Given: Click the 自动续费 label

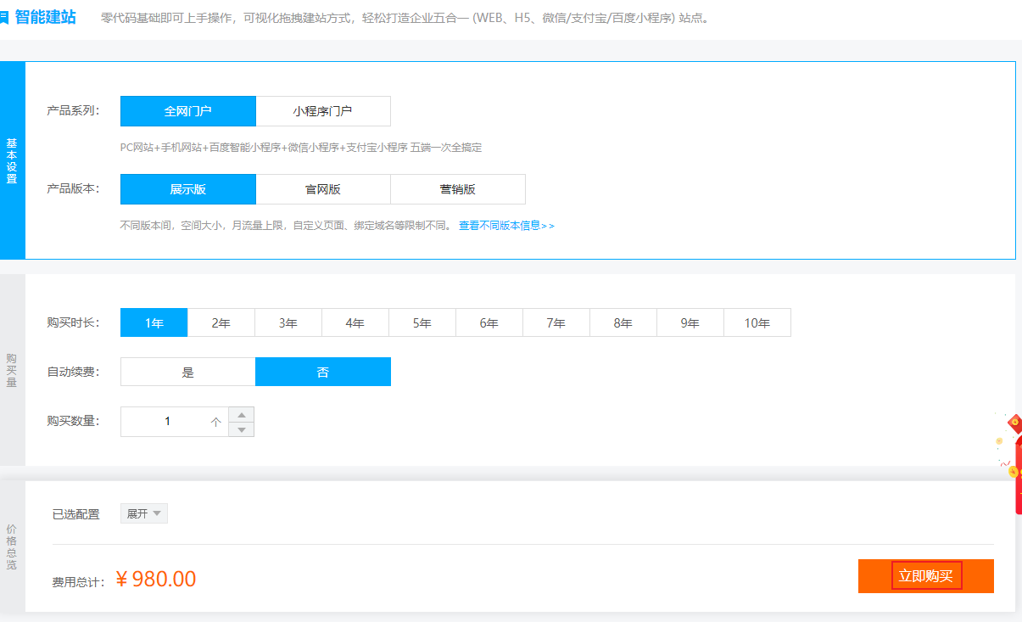Looking at the screenshot, I should tap(74, 372).
